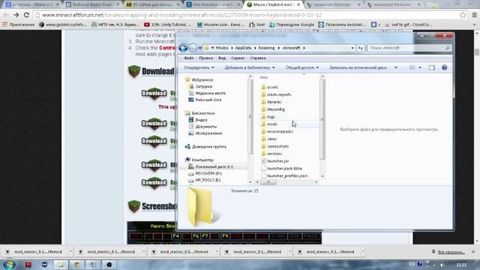This screenshot has width=480, height=270.
Task: Go back in the Explorer window
Action: (183, 48)
